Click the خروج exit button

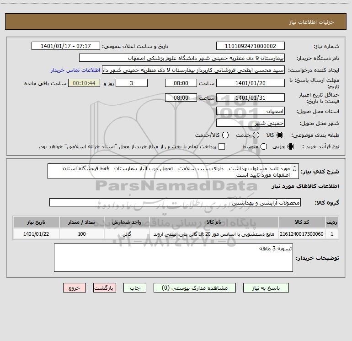pyautogui.click(x=75, y=288)
